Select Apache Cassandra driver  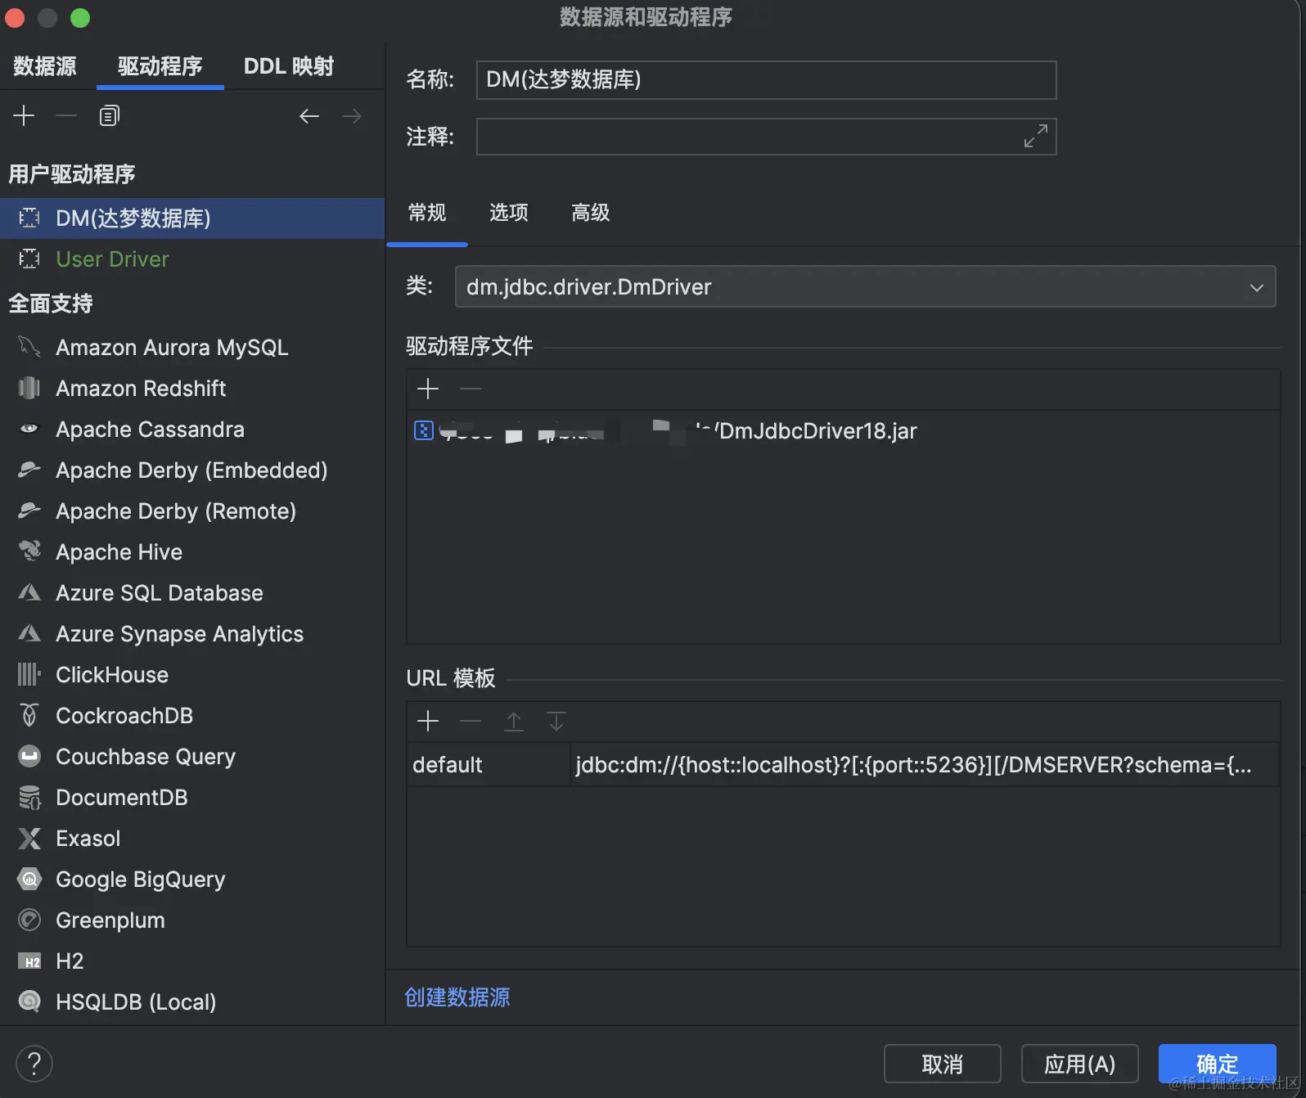tap(192, 429)
